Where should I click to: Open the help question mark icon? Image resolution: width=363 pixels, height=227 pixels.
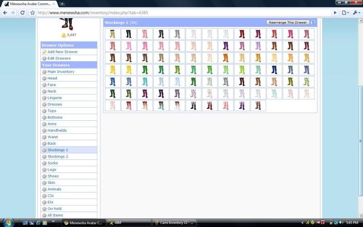[313, 22]
